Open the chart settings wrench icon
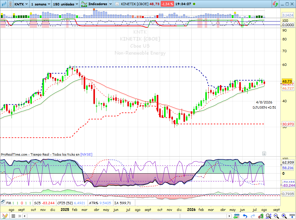This screenshot has height=220, width=296. pyautogui.click(x=261, y=216)
